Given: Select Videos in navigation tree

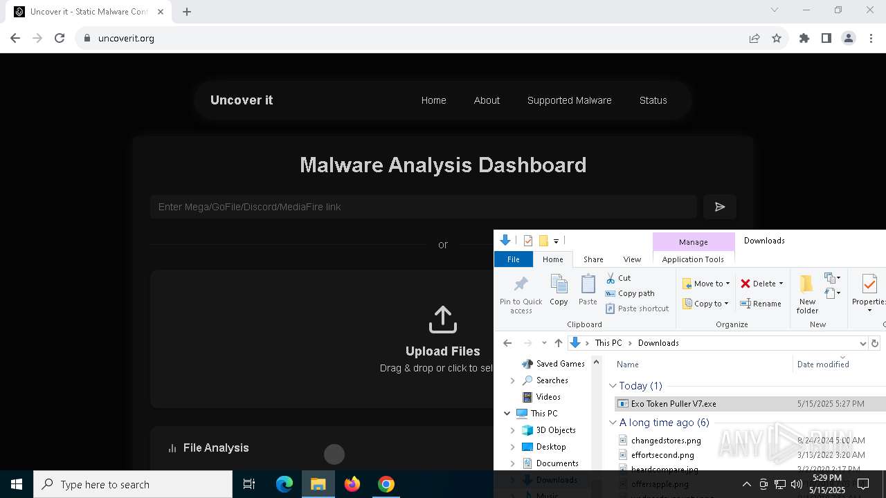Looking at the screenshot, I should click(x=548, y=397).
